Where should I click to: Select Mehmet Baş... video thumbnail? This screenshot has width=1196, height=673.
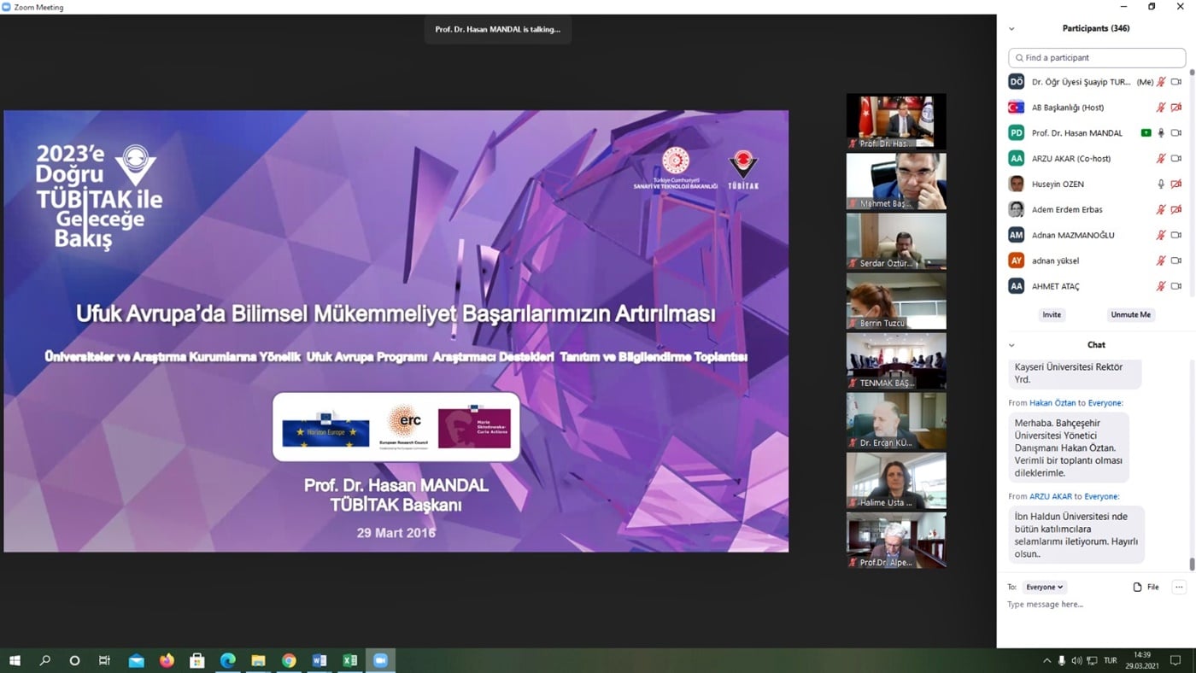[896, 182]
